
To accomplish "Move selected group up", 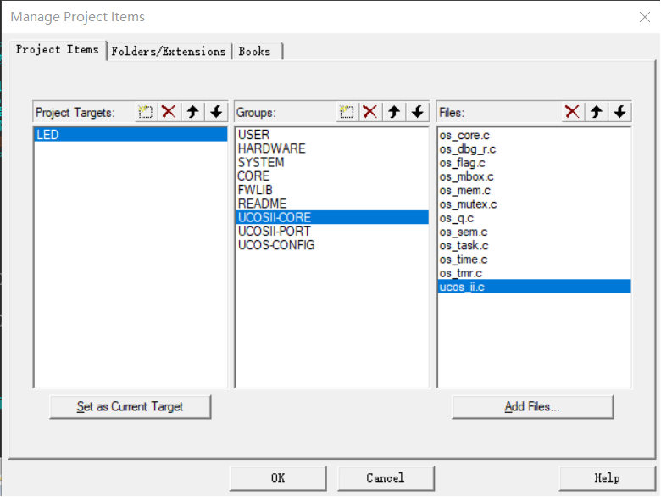I will (394, 112).
